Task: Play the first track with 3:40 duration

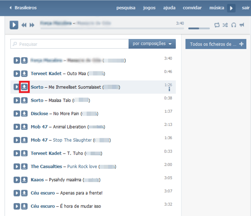Action: [x=17, y=61]
